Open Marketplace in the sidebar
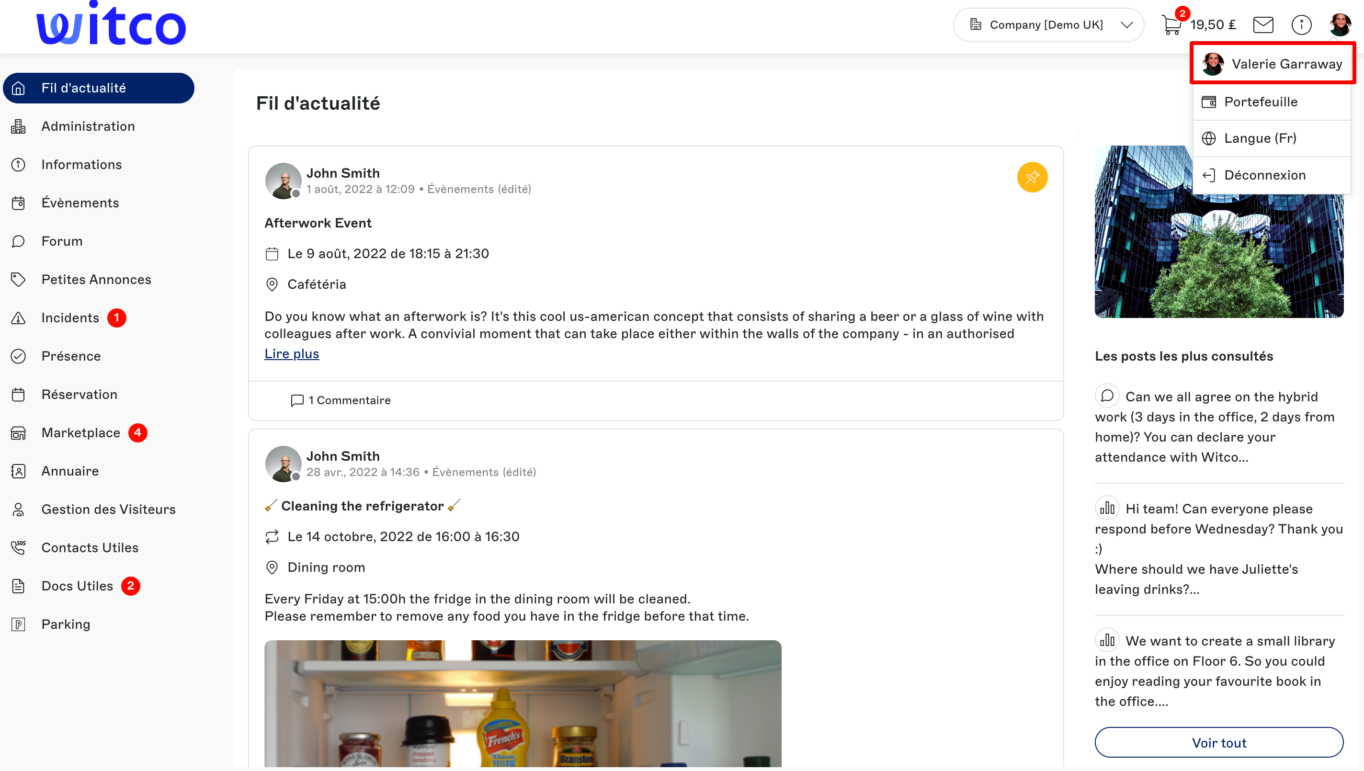This screenshot has height=771, width=1364. [80, 432]
